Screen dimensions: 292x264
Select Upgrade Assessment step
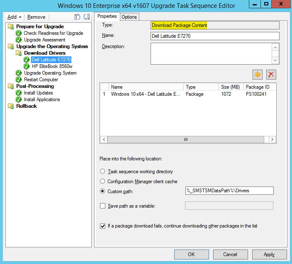pos(45,40)
